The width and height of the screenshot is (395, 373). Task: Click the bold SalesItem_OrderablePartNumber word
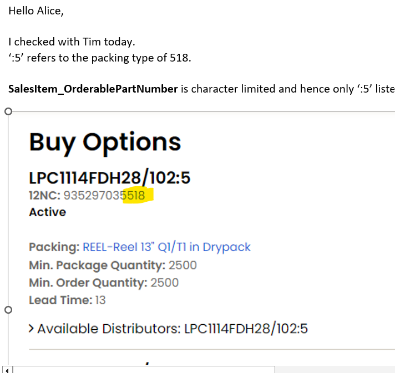93,89
